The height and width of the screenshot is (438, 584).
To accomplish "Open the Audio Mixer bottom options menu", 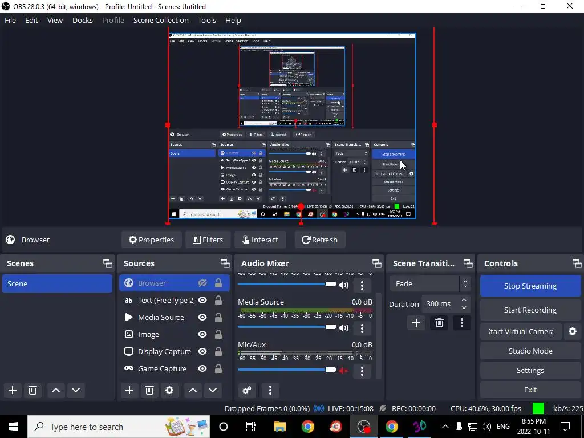I will click(270, 390).
